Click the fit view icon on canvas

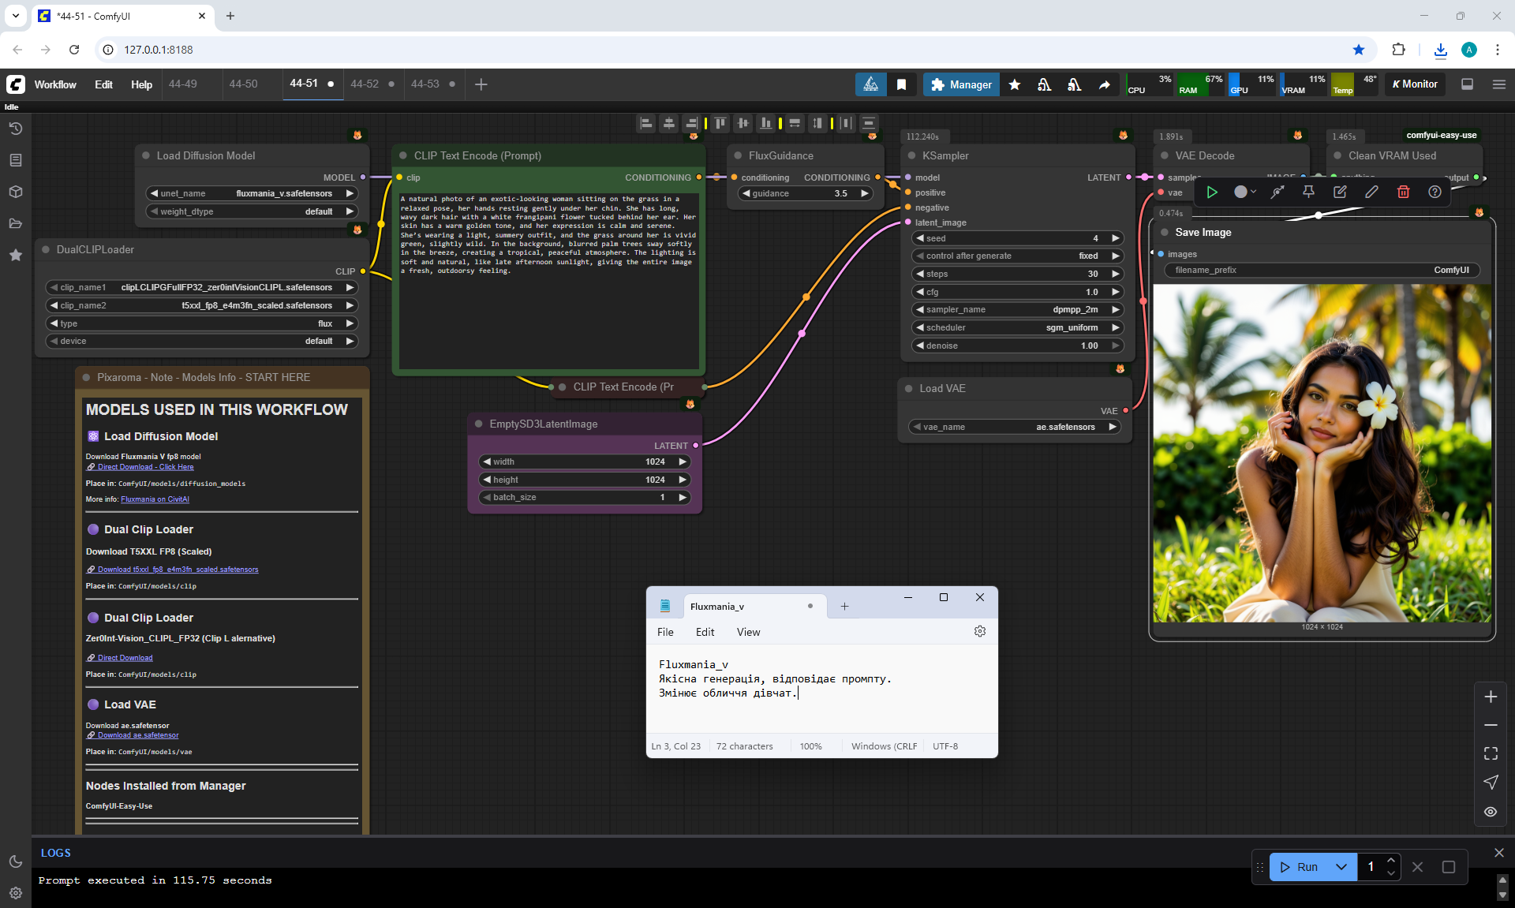[1491, 753]
